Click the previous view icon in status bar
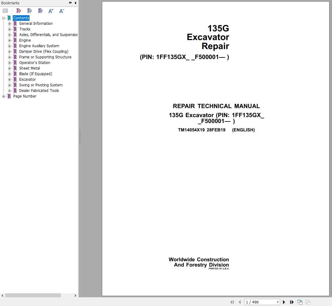 tap(300, 302)
